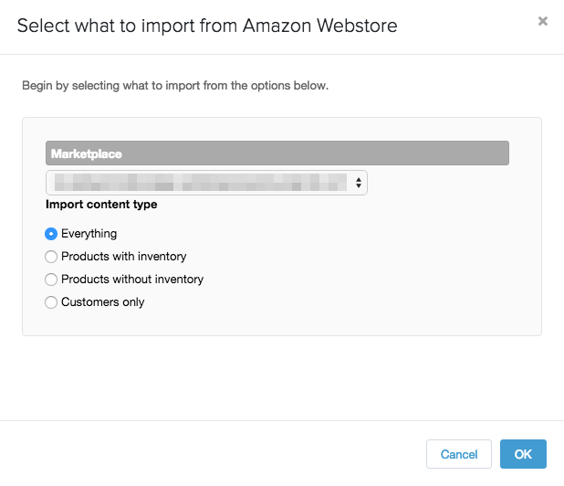The image size is (564, 486).
Task: Click the "Customers only" label text
Action: coord(103,301)
